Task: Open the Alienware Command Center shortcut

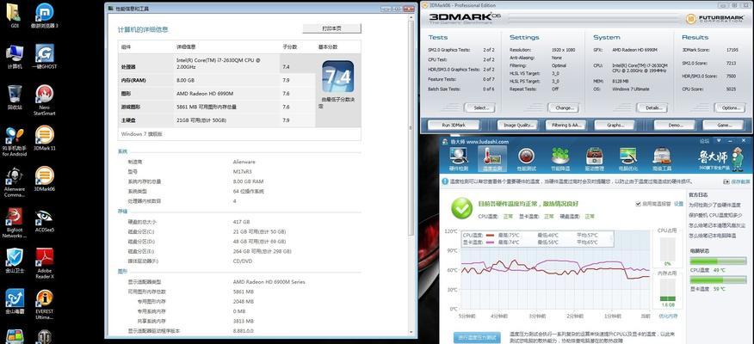Action: click(15, 182)
